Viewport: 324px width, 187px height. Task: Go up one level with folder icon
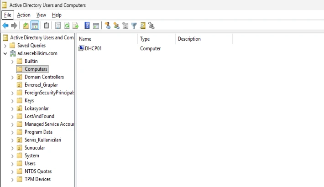click(26, 26)
